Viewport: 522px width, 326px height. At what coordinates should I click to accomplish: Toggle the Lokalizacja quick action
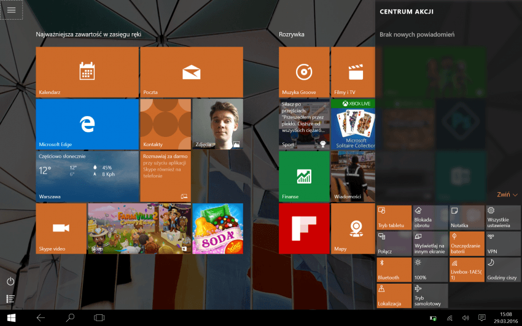pos(394,296)
